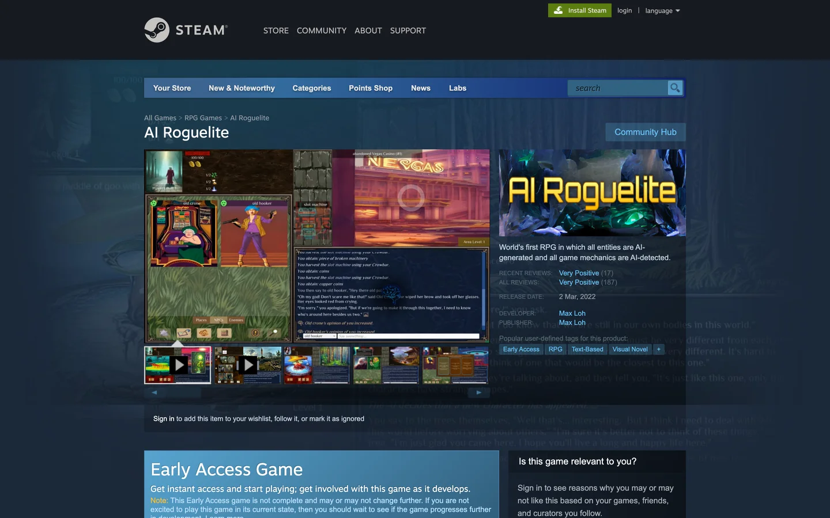The image size is (830, 518).
Task: Click the RPG tag
Action: [x=555, y=349]
